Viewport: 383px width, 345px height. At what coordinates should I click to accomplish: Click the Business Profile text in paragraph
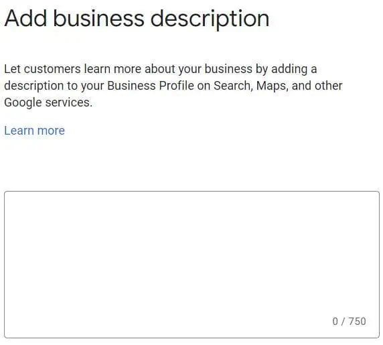pyautogui.click(x=150, y=86)
